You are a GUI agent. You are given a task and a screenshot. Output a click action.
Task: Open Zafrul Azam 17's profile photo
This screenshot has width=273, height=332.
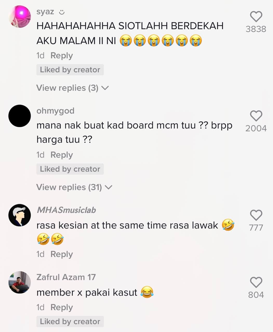20,282
